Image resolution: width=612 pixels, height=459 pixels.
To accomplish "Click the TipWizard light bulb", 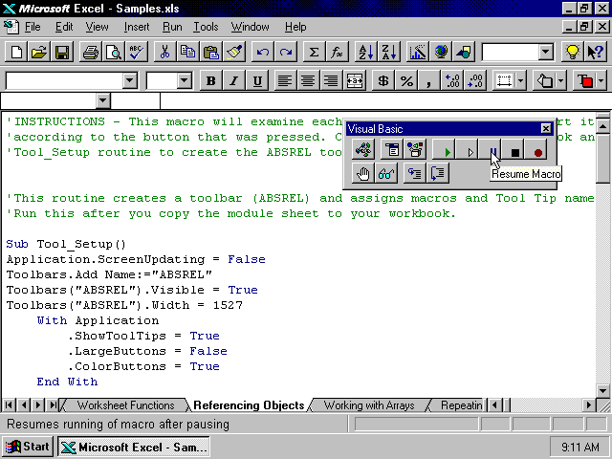I will tap(572, 52).
